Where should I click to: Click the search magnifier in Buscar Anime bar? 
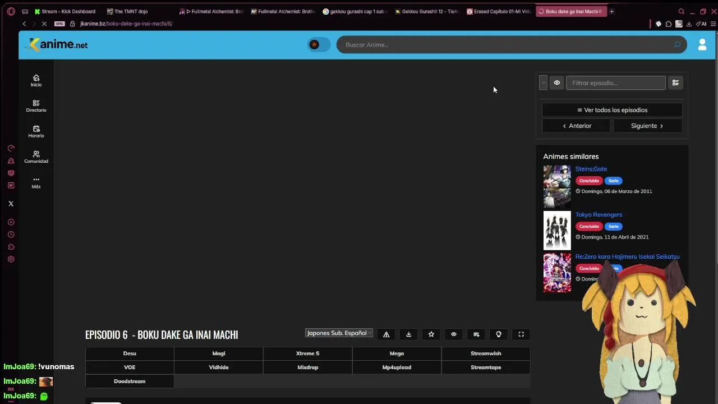(677, 45)
